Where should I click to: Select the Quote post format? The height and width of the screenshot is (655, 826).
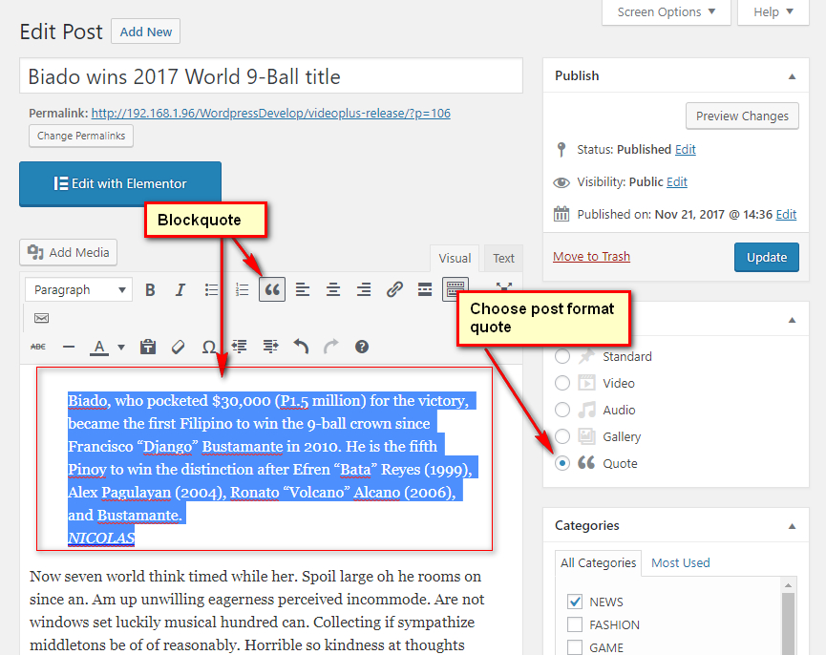click(562, 463)
